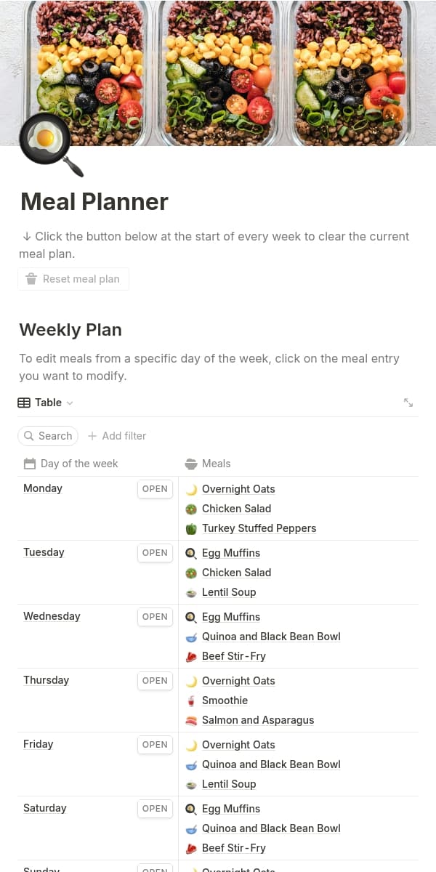Click the Salmon and Asparagus icon

click(192, 720)
